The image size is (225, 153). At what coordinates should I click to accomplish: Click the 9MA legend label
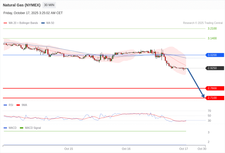pos(24,105)
